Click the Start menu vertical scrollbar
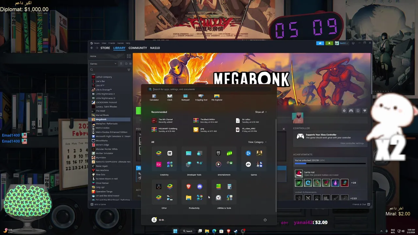 pyautogui.click(x=276, y=165)
